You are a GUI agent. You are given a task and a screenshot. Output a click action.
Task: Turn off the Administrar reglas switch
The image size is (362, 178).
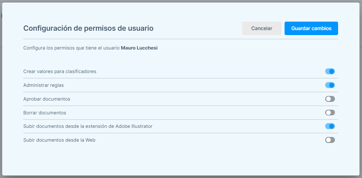[x=330, y=85]
